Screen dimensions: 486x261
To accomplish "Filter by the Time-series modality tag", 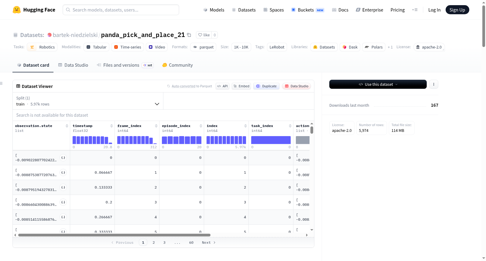I will pyautogui.click(x=128, y=47).
